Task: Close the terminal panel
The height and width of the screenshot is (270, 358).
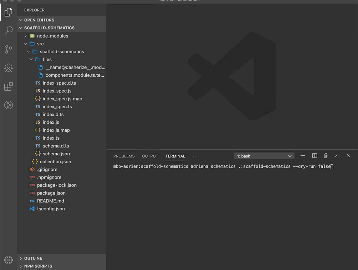Action: pos(349,156)
